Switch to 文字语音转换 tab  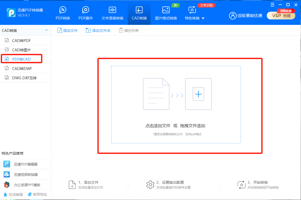[112, 13]
